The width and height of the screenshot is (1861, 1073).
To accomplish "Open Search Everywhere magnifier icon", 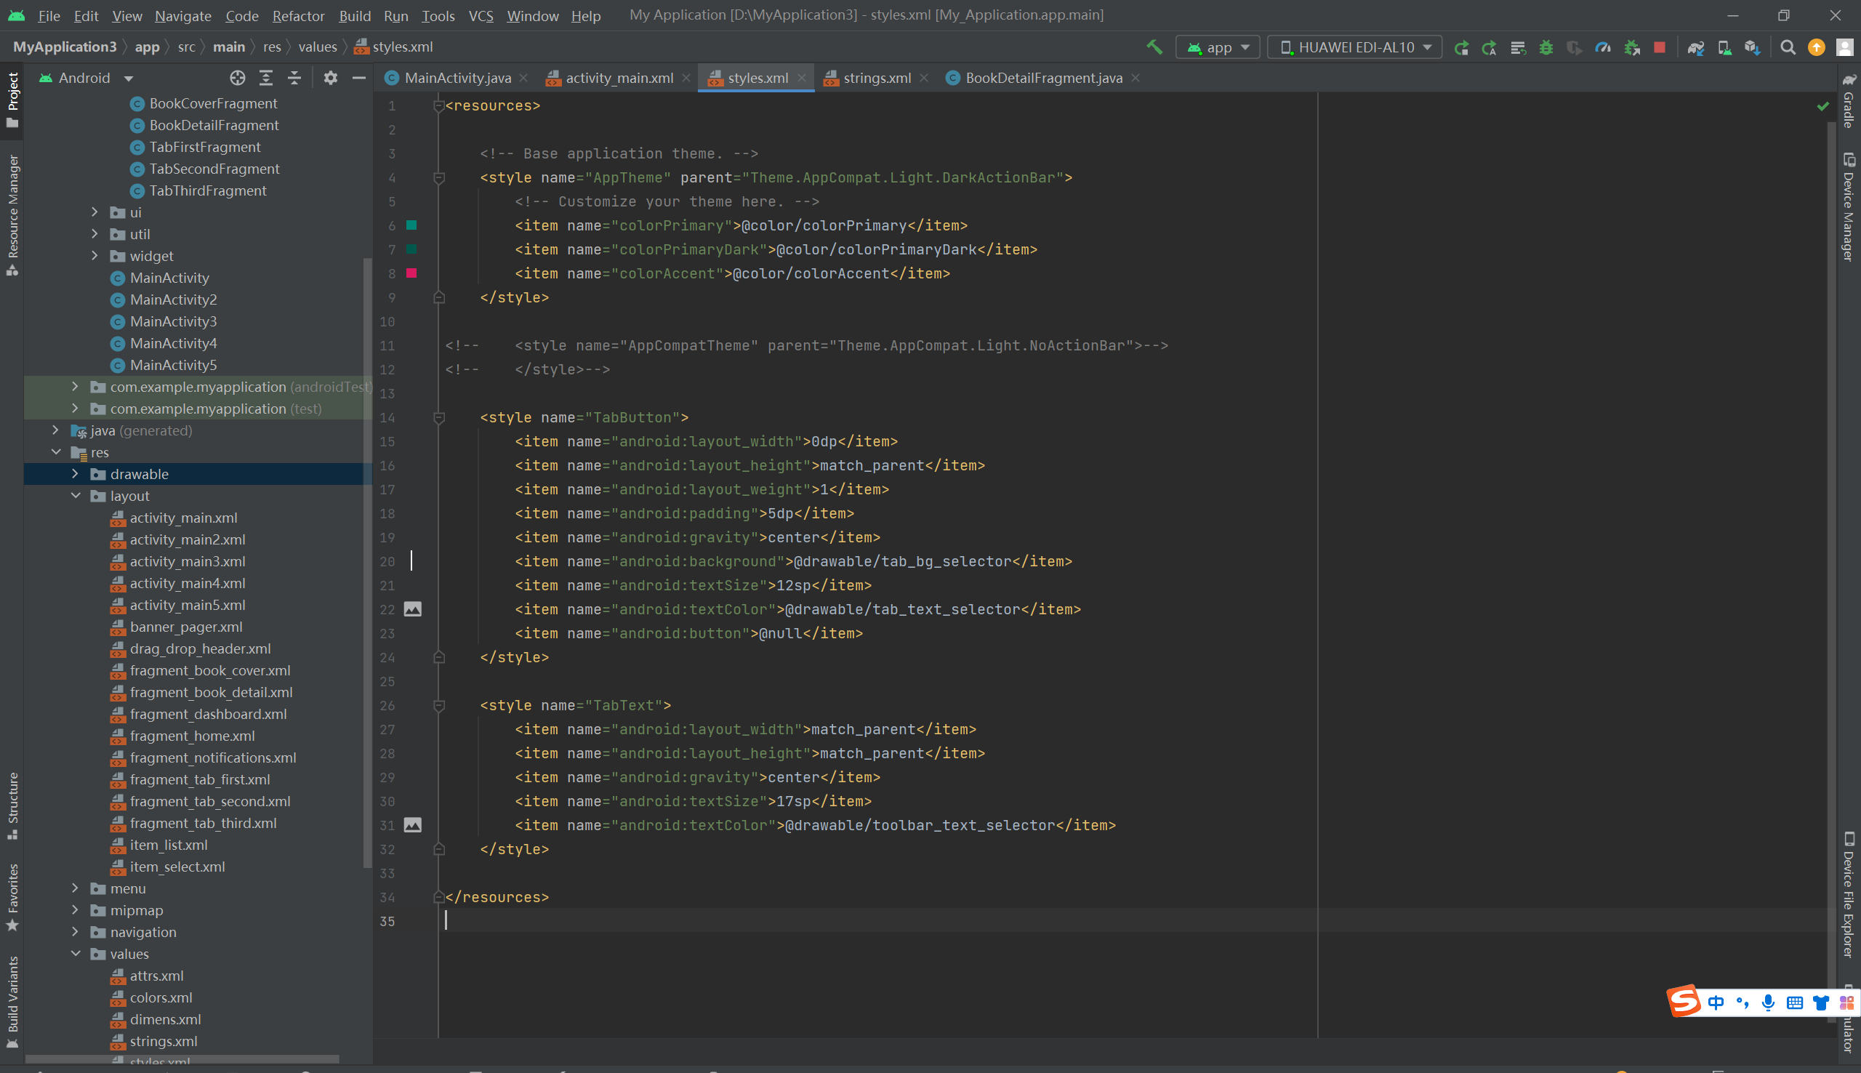I will pyautogui.click(x=1788, y=47).
